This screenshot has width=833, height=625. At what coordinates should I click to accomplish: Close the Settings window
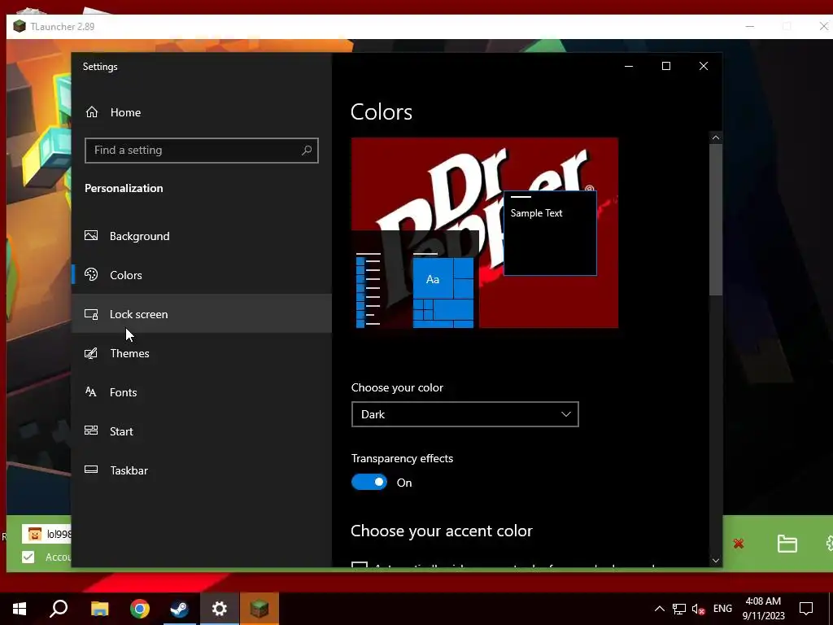(704, 66)
